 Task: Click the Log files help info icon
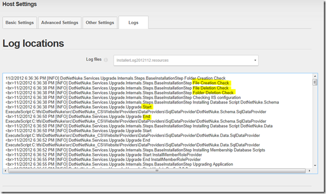point(106,60)
